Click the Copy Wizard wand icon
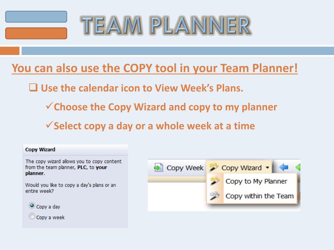Viewport: 334px width, 250px height. click(x=214, y=167)
